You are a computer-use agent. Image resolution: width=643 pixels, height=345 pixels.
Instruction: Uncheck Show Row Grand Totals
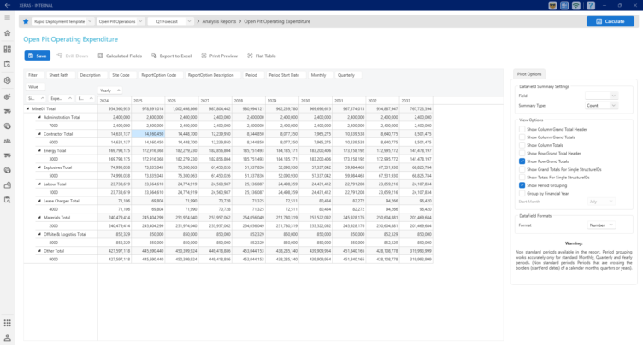pyautogui.click(x=522, y=161)
